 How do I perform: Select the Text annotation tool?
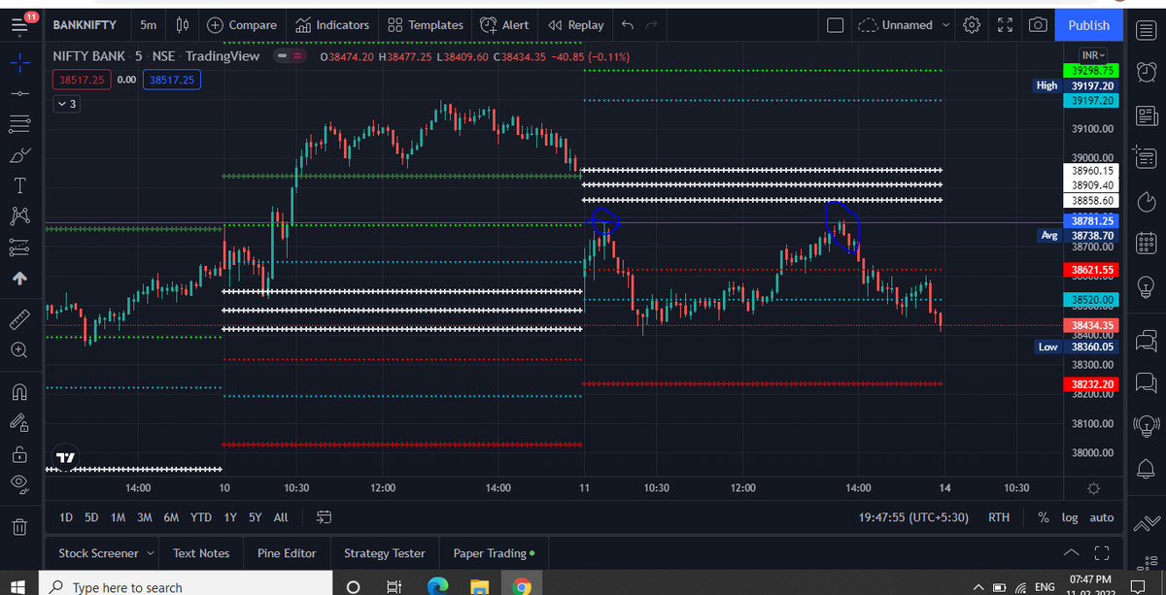(x=18, y=185)
